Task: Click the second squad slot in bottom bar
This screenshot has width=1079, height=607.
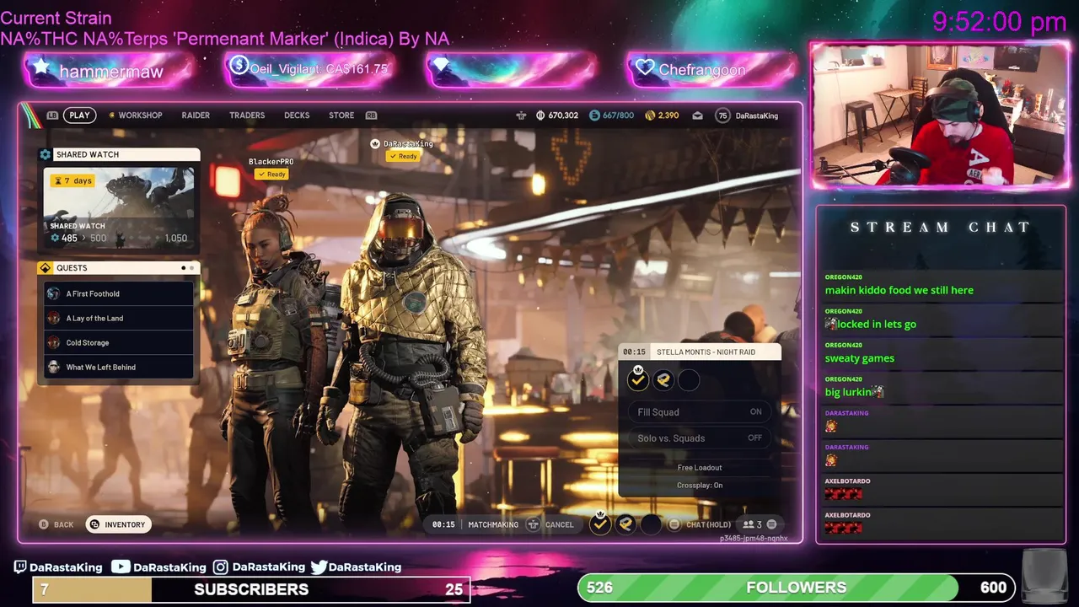Action: point(625,524)
